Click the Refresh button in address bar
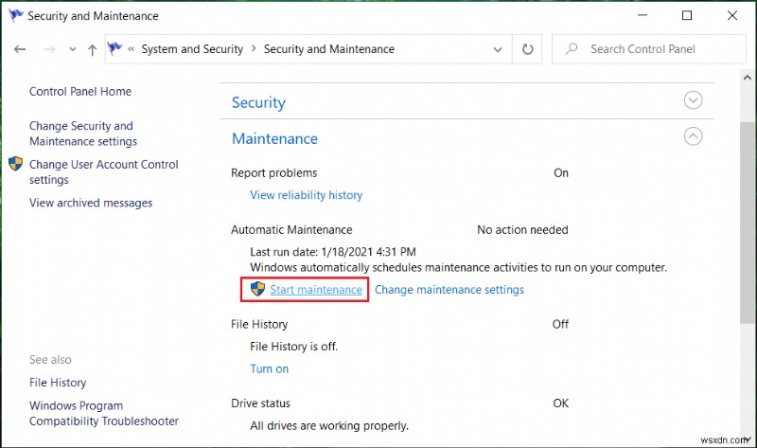Screen dimensions: 757x448 526,49
